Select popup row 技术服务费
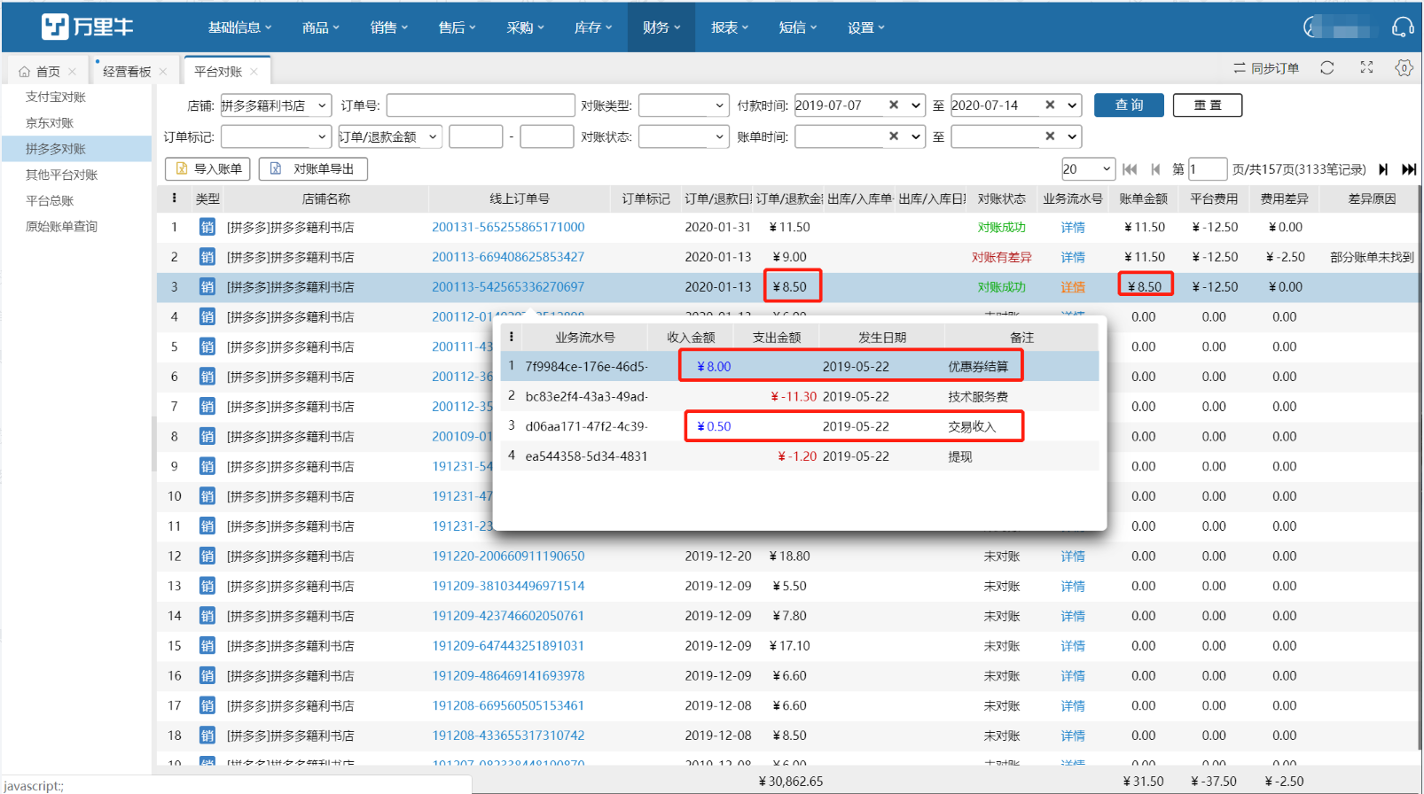This screenshot has width=1424, height=794. coord(800,397)
